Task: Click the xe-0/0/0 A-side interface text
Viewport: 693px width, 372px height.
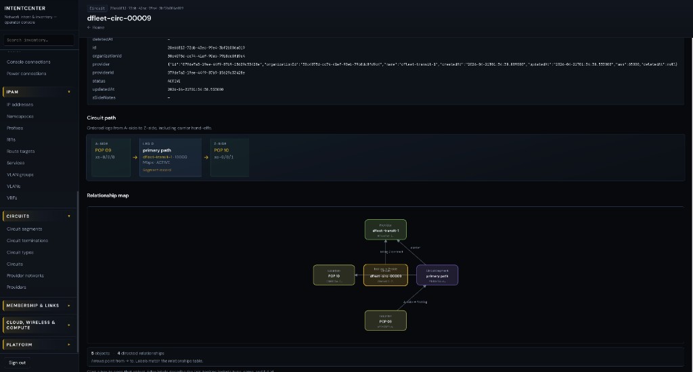Action: pos(105,157)
